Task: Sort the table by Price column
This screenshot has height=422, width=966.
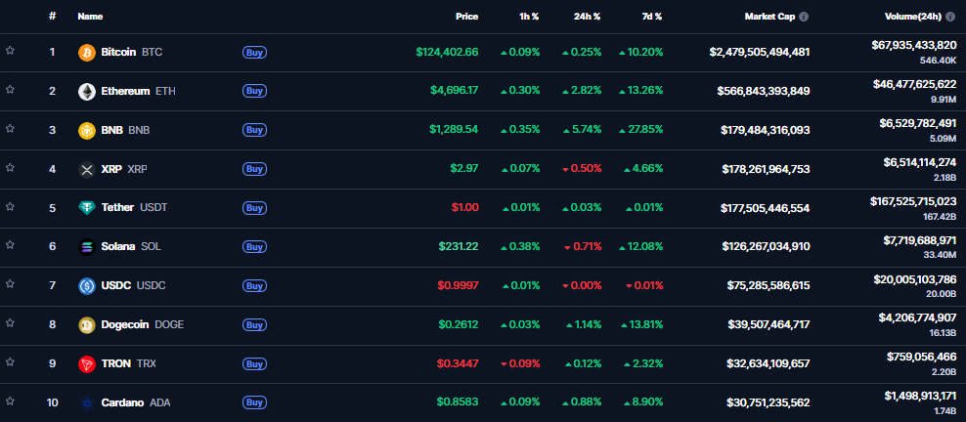Action: pos(466,17)
